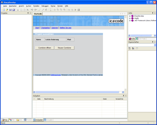Open the Changelog link
The height and width of the screenshot is (125, 157).
45,28
